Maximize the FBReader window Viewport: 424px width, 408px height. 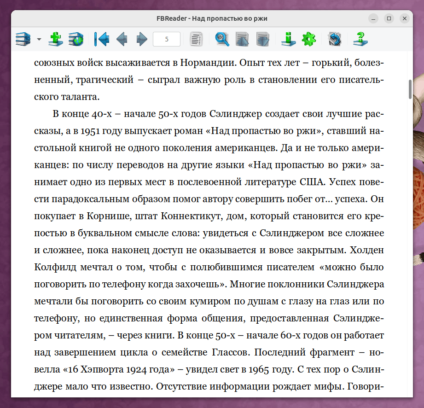(x=389, y=18)
